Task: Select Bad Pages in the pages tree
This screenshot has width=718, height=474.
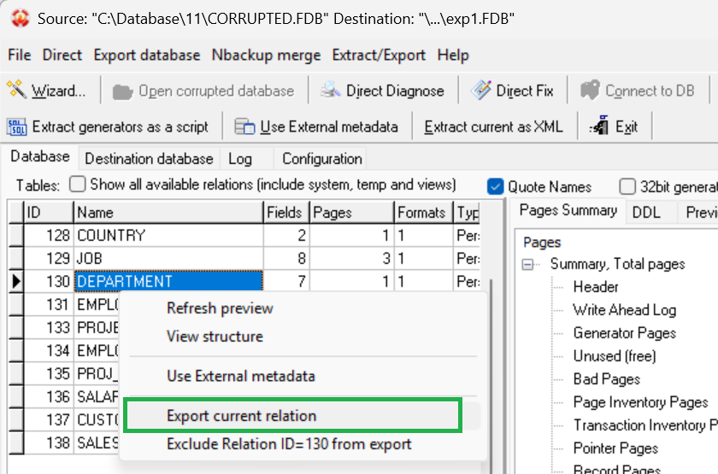Action: click(606, 379)
